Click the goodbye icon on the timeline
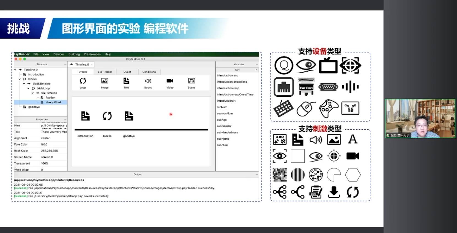 [x=129, y=116]
